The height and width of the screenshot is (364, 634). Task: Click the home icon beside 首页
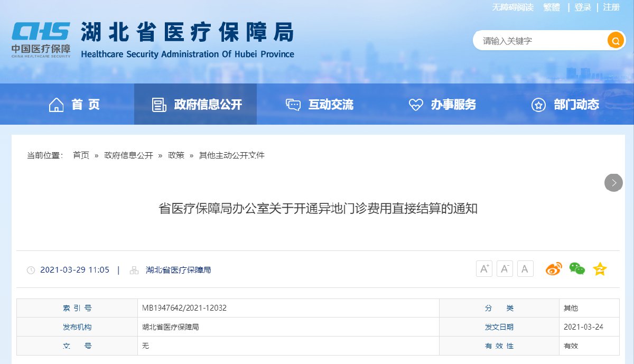pyautogui.click(x=56, y=105)
